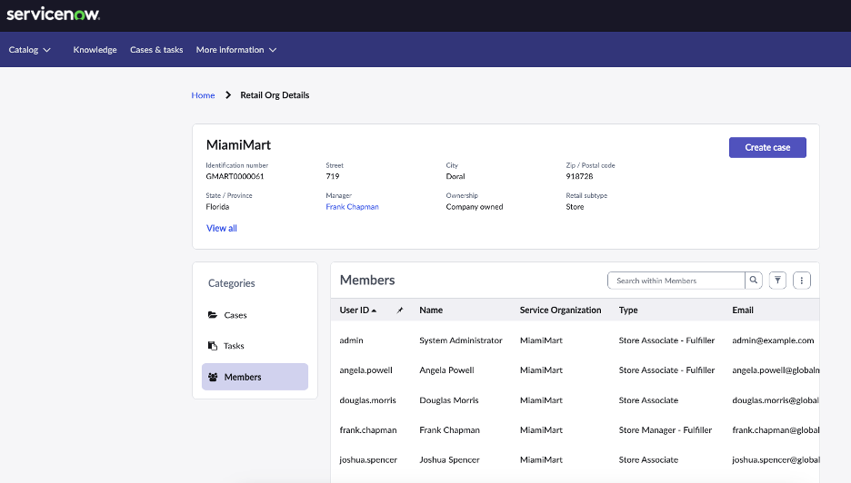851x483 pixels.
Task: Click the Create case button
Action: point(767,147)
